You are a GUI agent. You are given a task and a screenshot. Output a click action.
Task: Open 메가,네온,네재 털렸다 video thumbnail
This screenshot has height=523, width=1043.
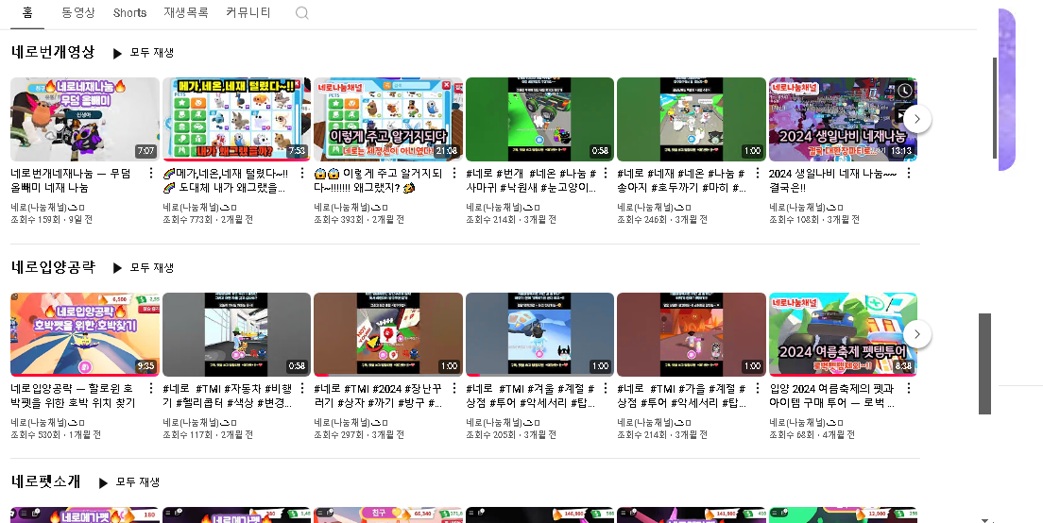tap(237, 120)
